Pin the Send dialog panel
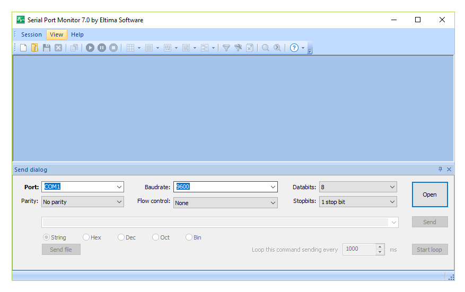The width and height of the screenshot is (465, 292). (x=440, y=169)
